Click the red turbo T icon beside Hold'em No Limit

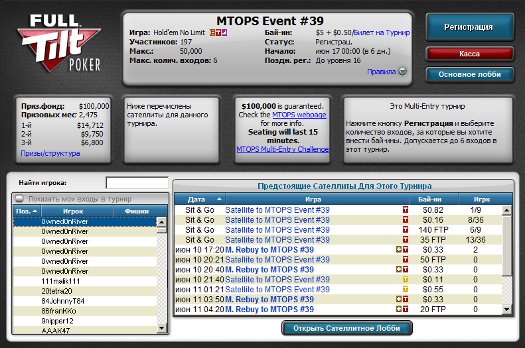tap(218, 32)
